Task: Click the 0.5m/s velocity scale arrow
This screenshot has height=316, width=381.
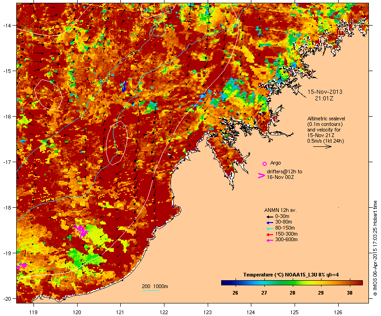Action: pyautogui.click(x=322, y=146)
